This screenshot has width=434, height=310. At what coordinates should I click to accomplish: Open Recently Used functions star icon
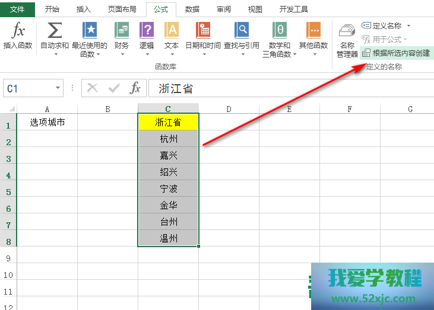coord(90,31)
